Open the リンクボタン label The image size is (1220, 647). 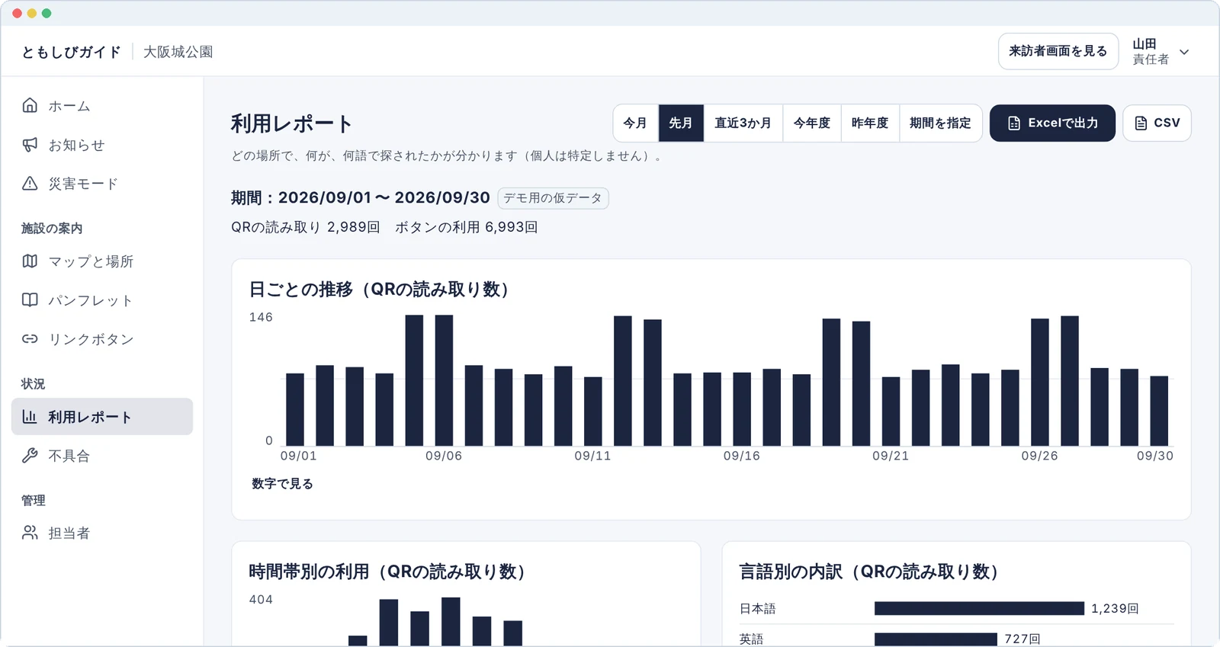91,339
